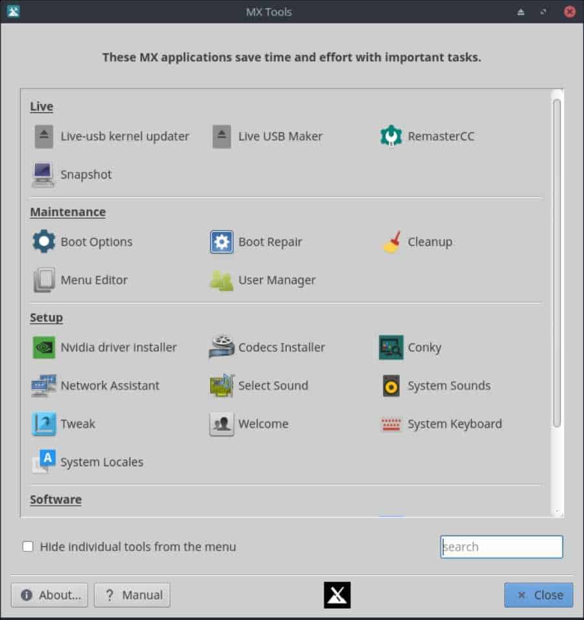Launch Live USB Maker icon

click(222, 136)
